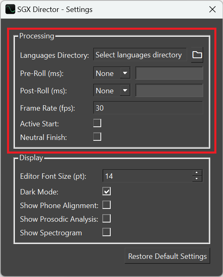223x277 pixels.
Task: Click the Pre-Roll milliseconds value field
Action: 169,73
